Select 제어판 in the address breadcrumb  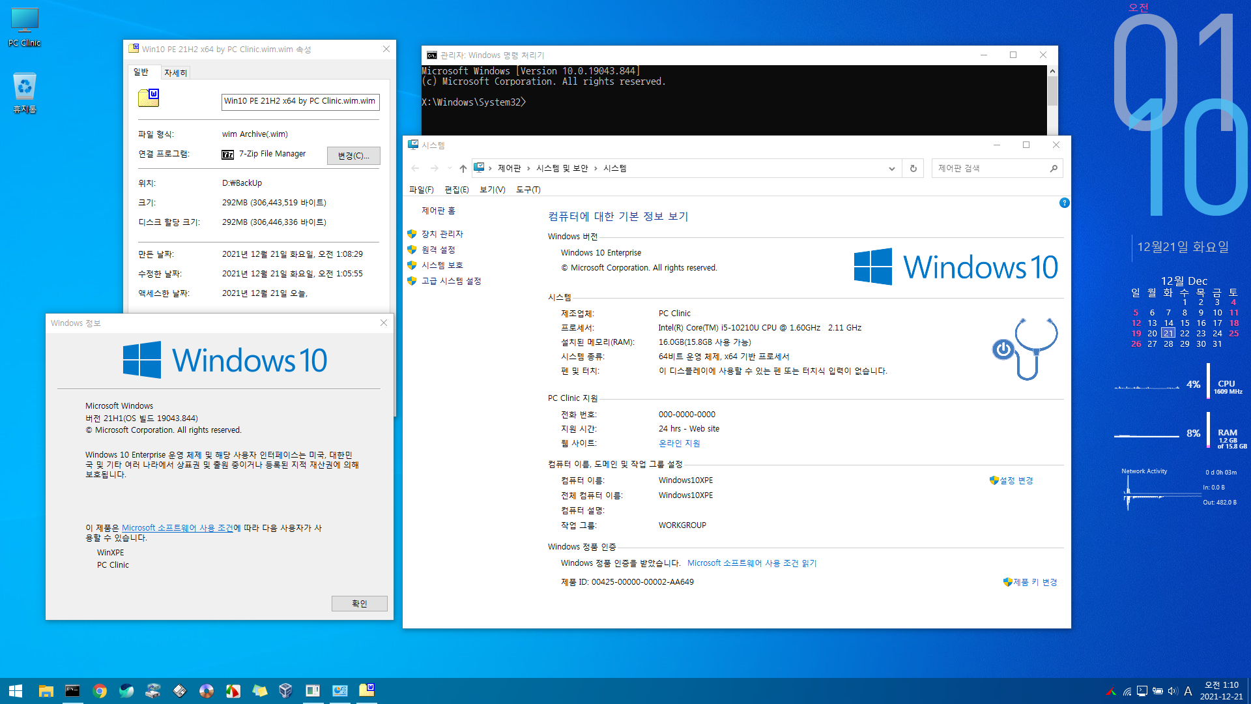click(x=510, y=168)
